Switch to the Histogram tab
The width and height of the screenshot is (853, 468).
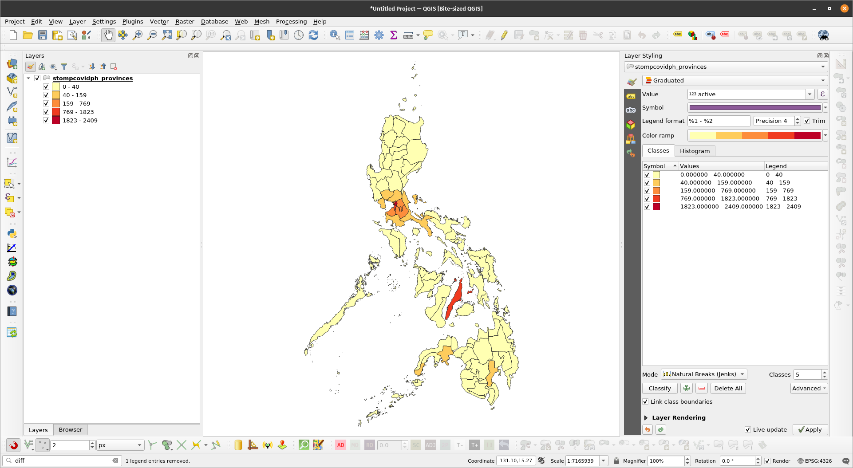click(x=695, y=151)
